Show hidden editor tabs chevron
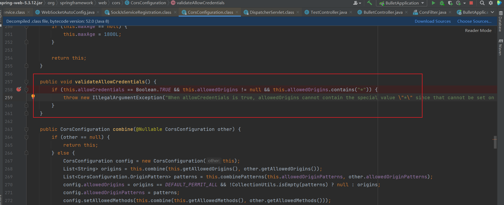This screenshot has width=504, height=205. pos(492,12)
